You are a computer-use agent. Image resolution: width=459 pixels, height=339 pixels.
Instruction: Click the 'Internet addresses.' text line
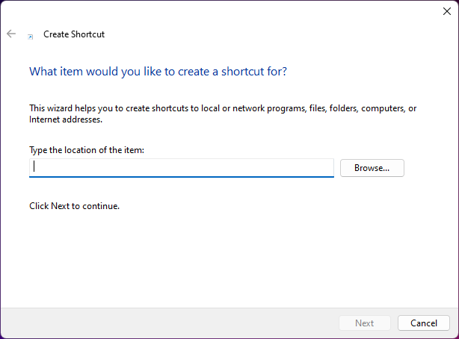click(x=66, y=119)
